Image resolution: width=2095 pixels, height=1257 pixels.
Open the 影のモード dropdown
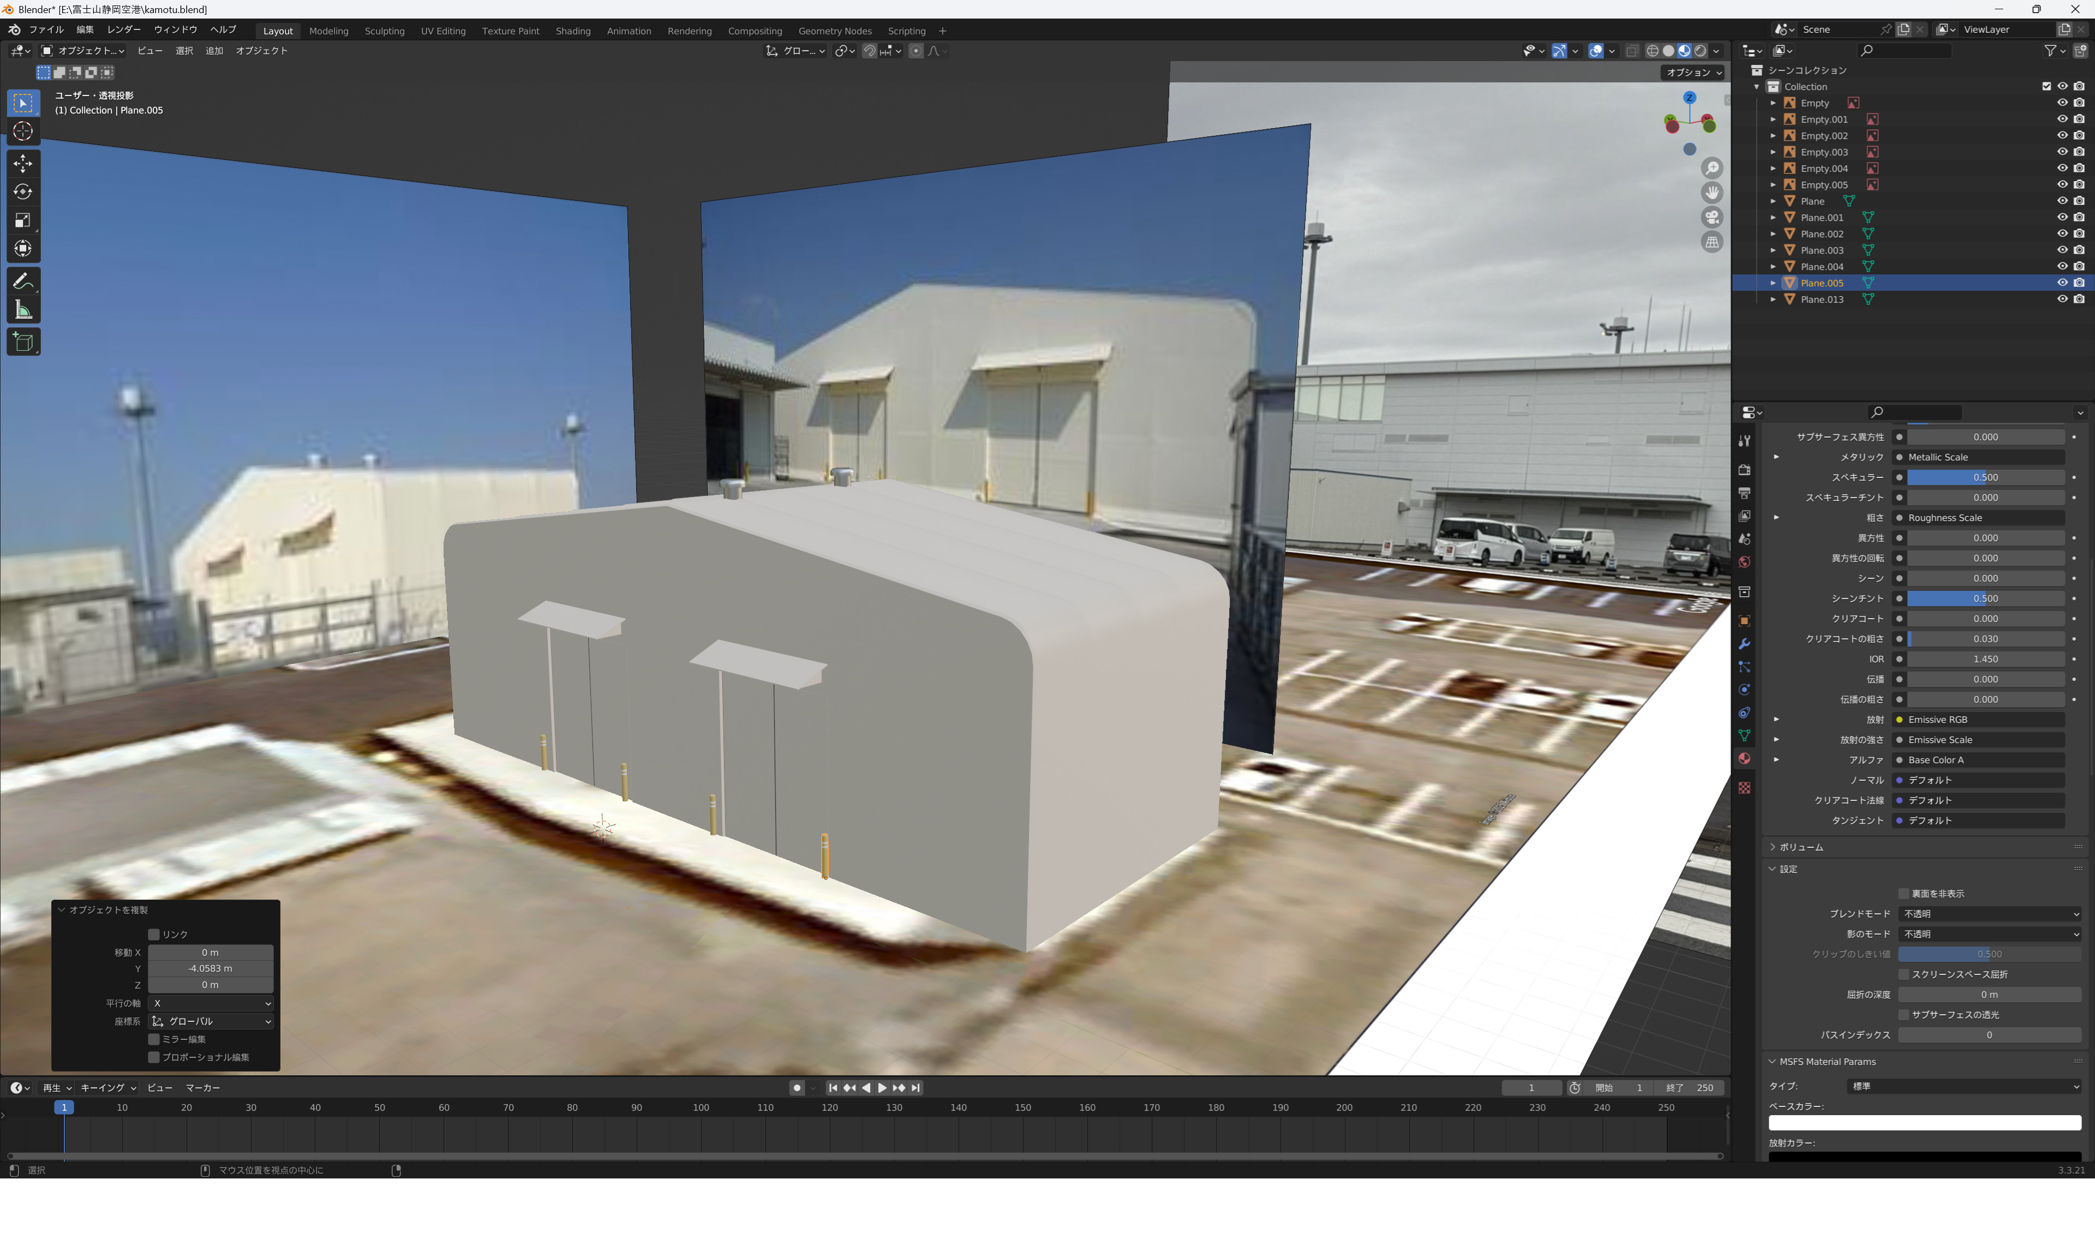point(1989,934)
